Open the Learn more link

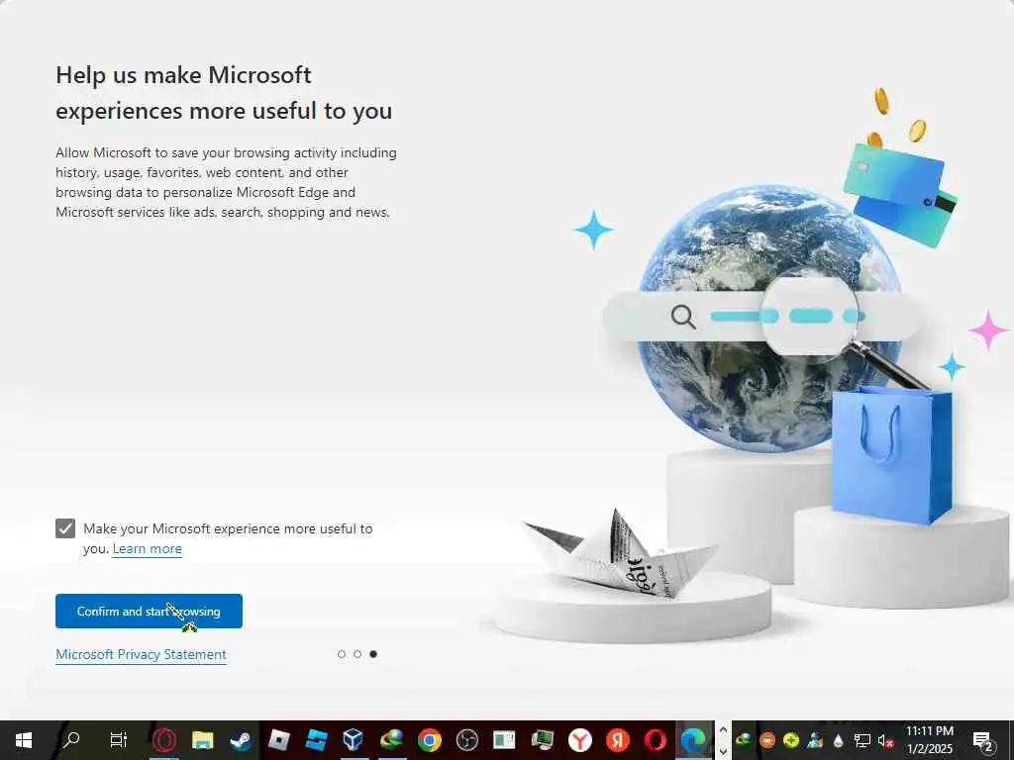[x=147, y=548]
